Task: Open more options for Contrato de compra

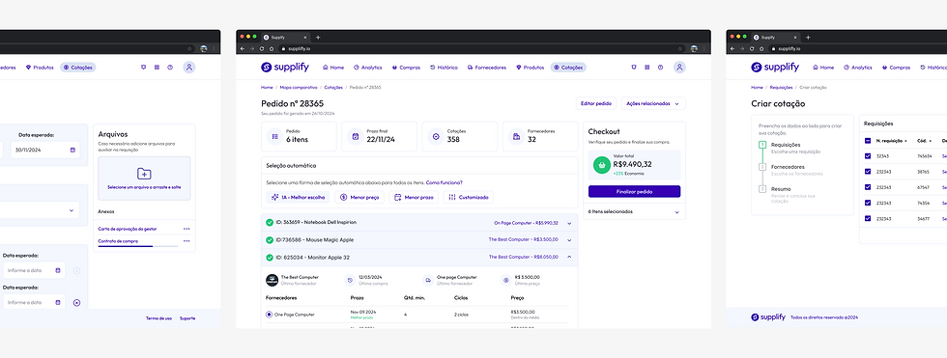Action: tap(187, 241)
